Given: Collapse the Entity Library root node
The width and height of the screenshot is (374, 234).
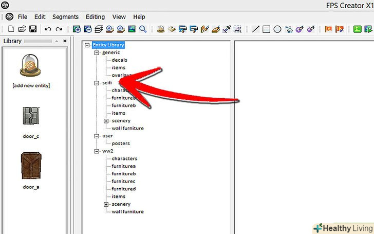Looking at the screenshot, I should tap(87, 45).
